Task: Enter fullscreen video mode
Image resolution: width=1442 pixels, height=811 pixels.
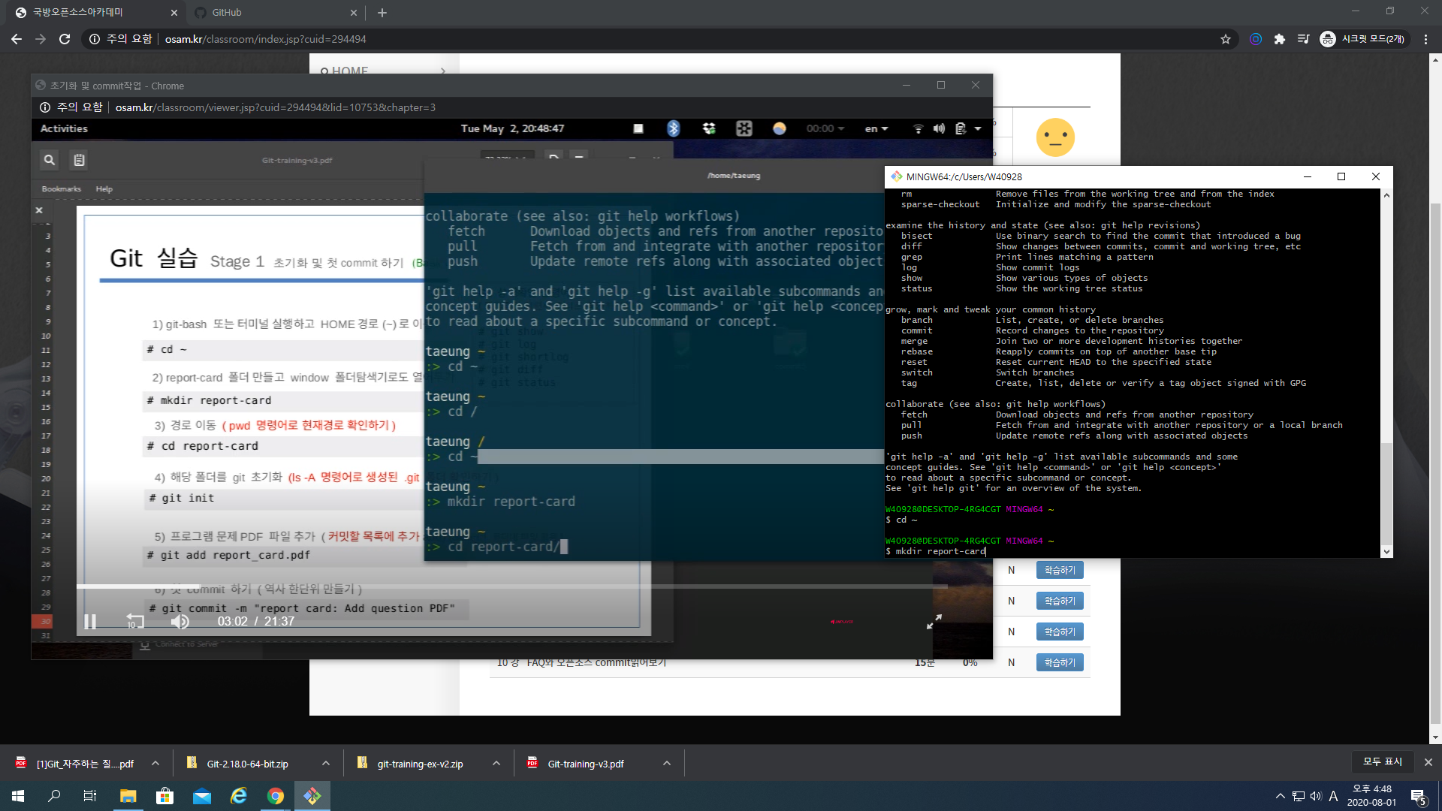Action: [934, 622]
